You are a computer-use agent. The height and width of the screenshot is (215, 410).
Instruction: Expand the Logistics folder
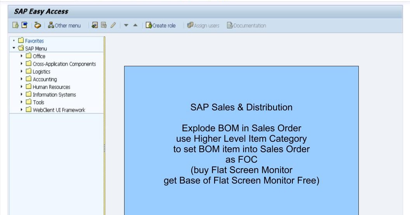[21, 71]
